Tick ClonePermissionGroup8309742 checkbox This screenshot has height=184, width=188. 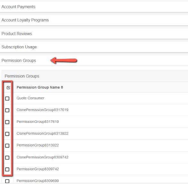(7, 157)
